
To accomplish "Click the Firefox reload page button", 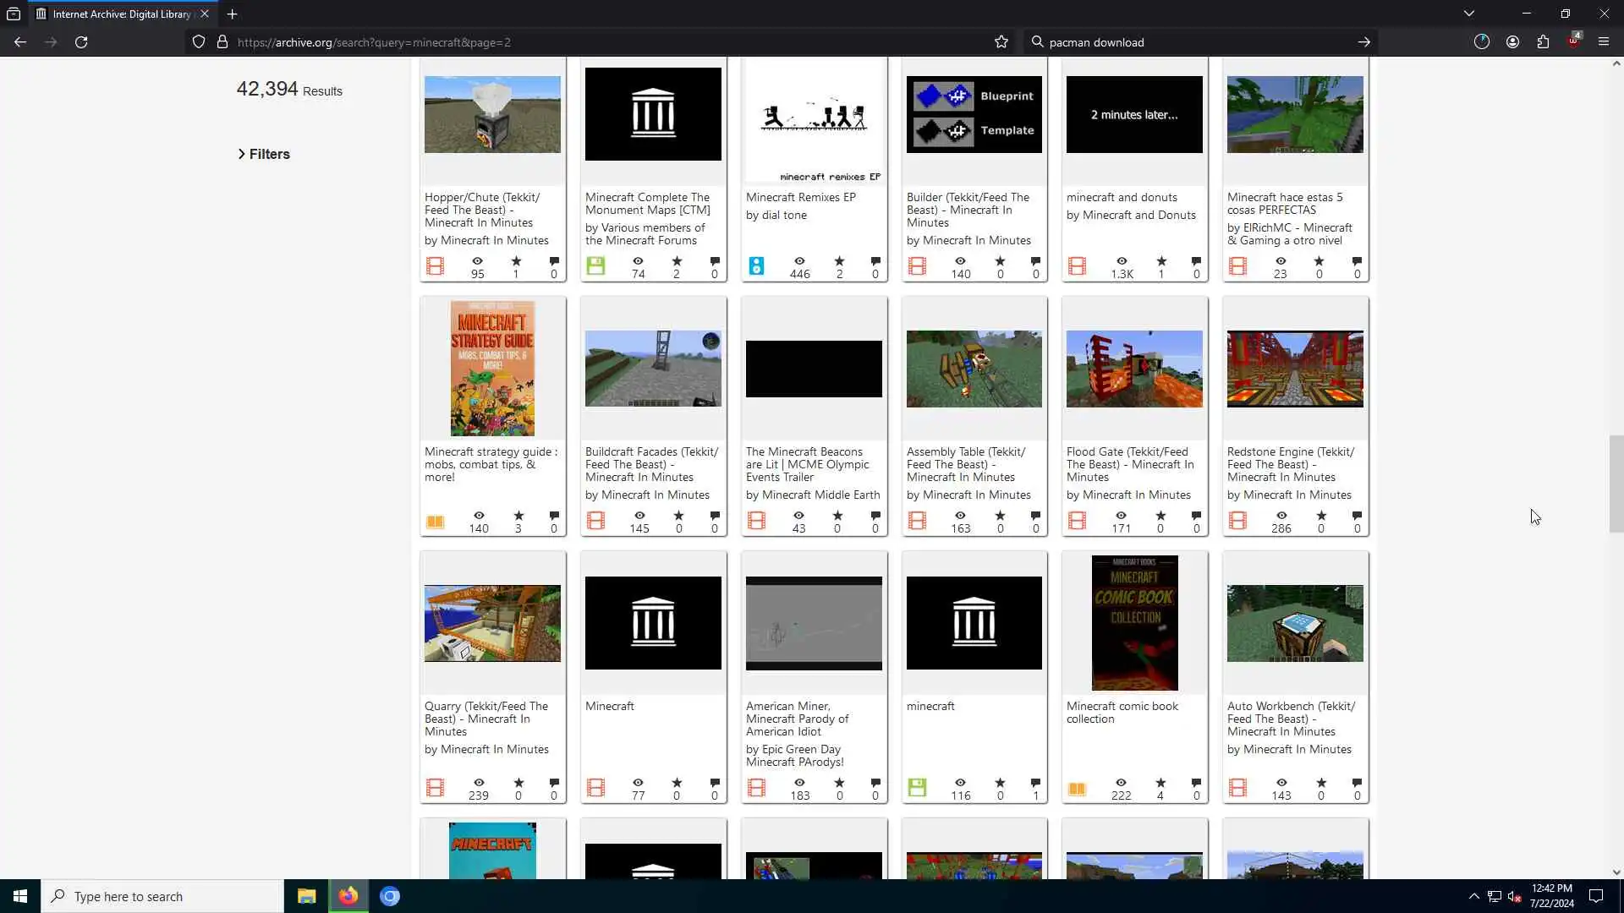I will pos(81,42).
